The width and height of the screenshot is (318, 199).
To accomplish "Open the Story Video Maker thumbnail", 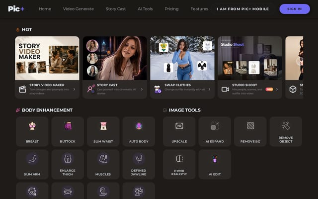I will click(x=47, y=58).
